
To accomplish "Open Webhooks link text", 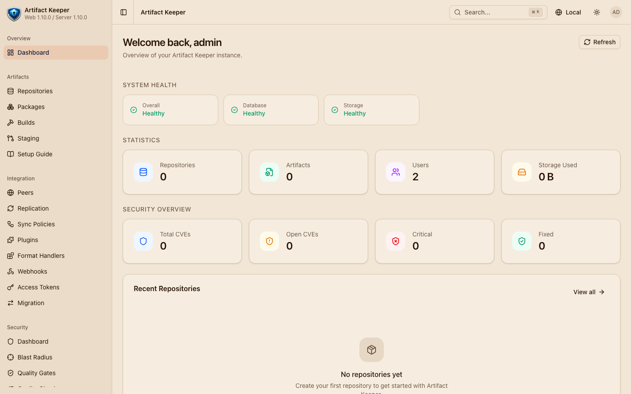I will click(x=32, y=271).
